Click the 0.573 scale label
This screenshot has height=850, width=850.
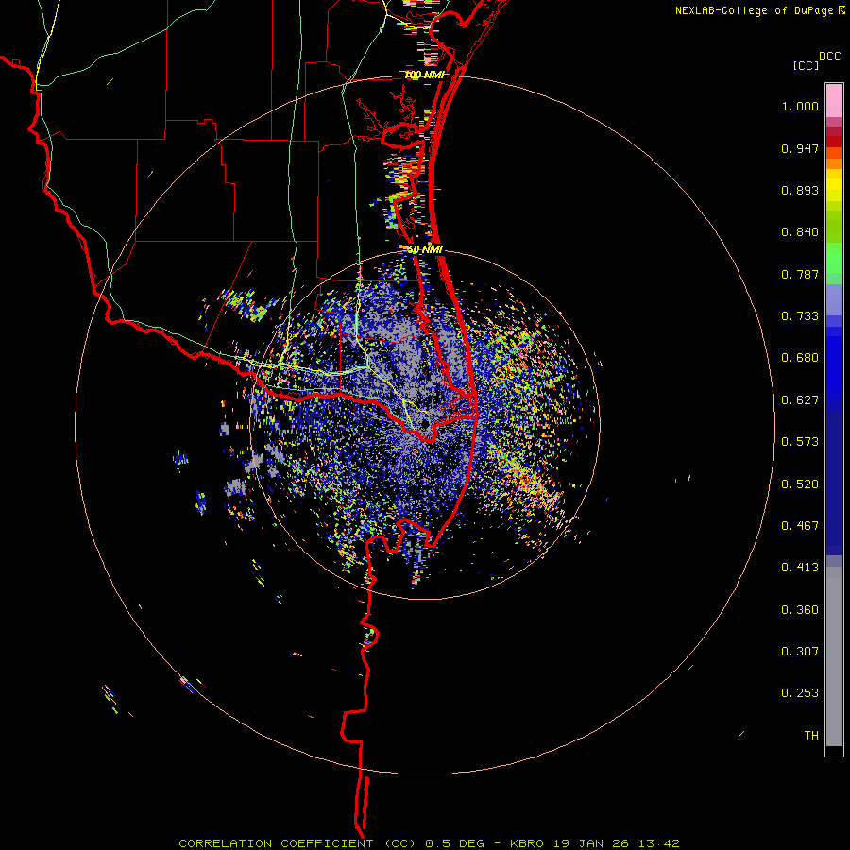tap(800, 442)
